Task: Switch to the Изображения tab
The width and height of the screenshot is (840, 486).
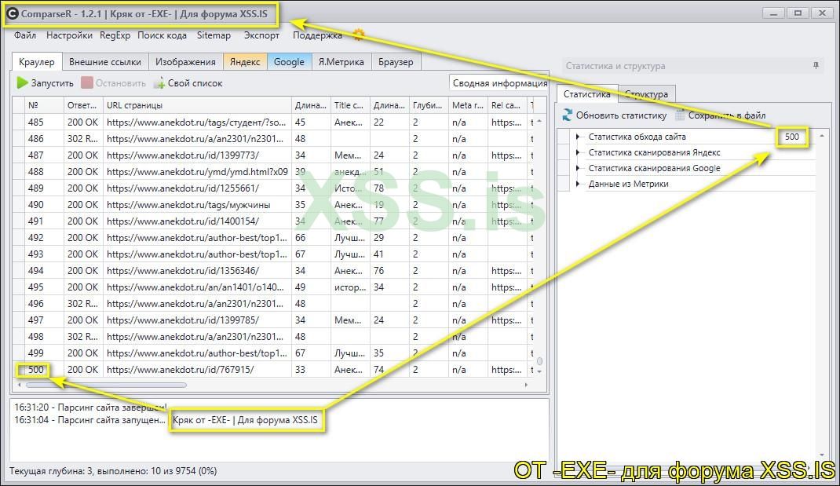Action: (x=185, y=61)
